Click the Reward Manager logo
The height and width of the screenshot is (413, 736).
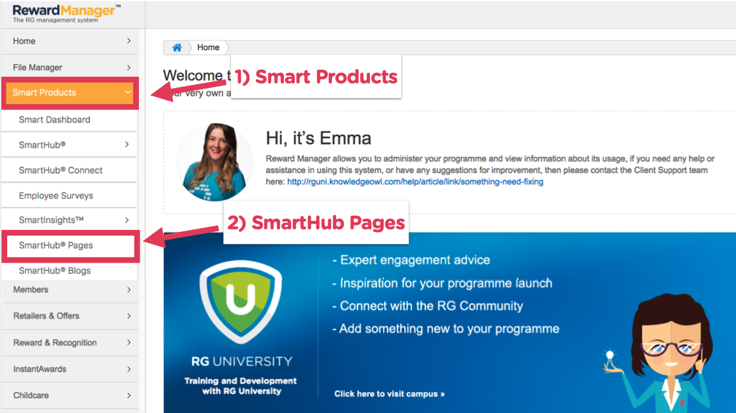pyautogui.click(x=67, y=14)
